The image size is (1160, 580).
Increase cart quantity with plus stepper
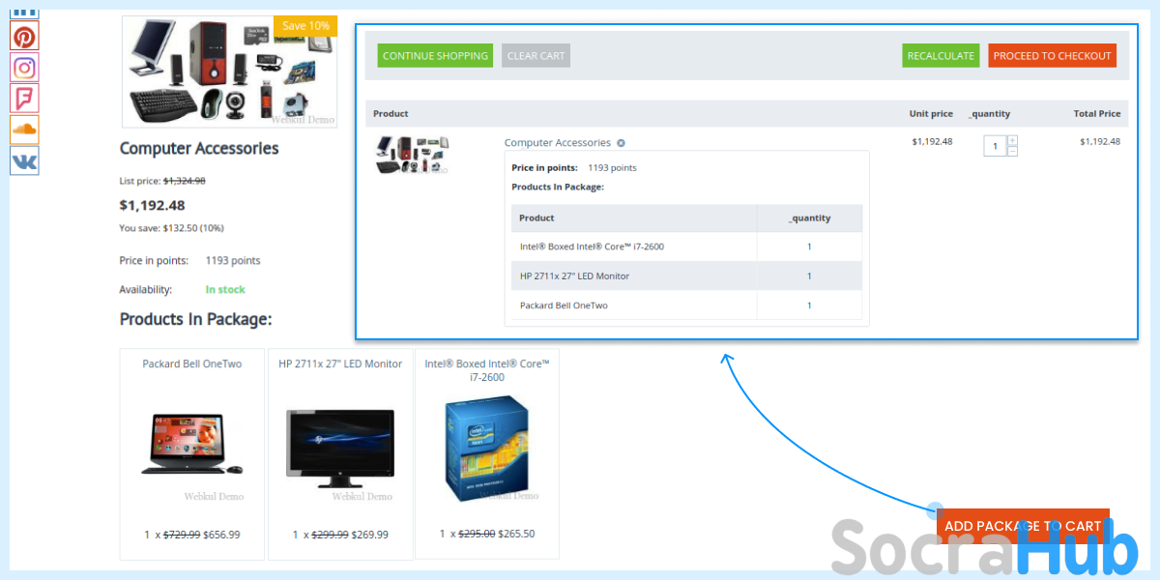[x=1012, y=141]
